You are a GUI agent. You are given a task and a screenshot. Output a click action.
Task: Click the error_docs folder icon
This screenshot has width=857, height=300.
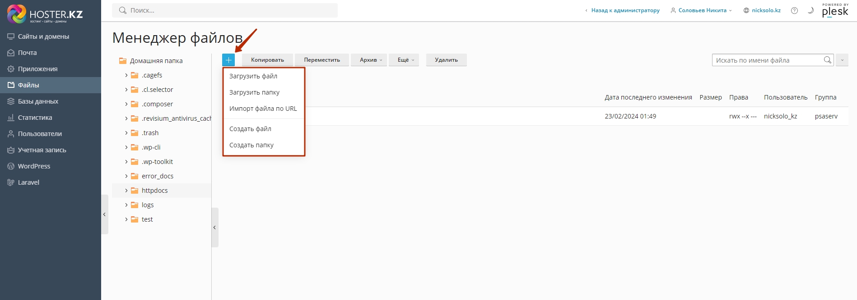135,176
